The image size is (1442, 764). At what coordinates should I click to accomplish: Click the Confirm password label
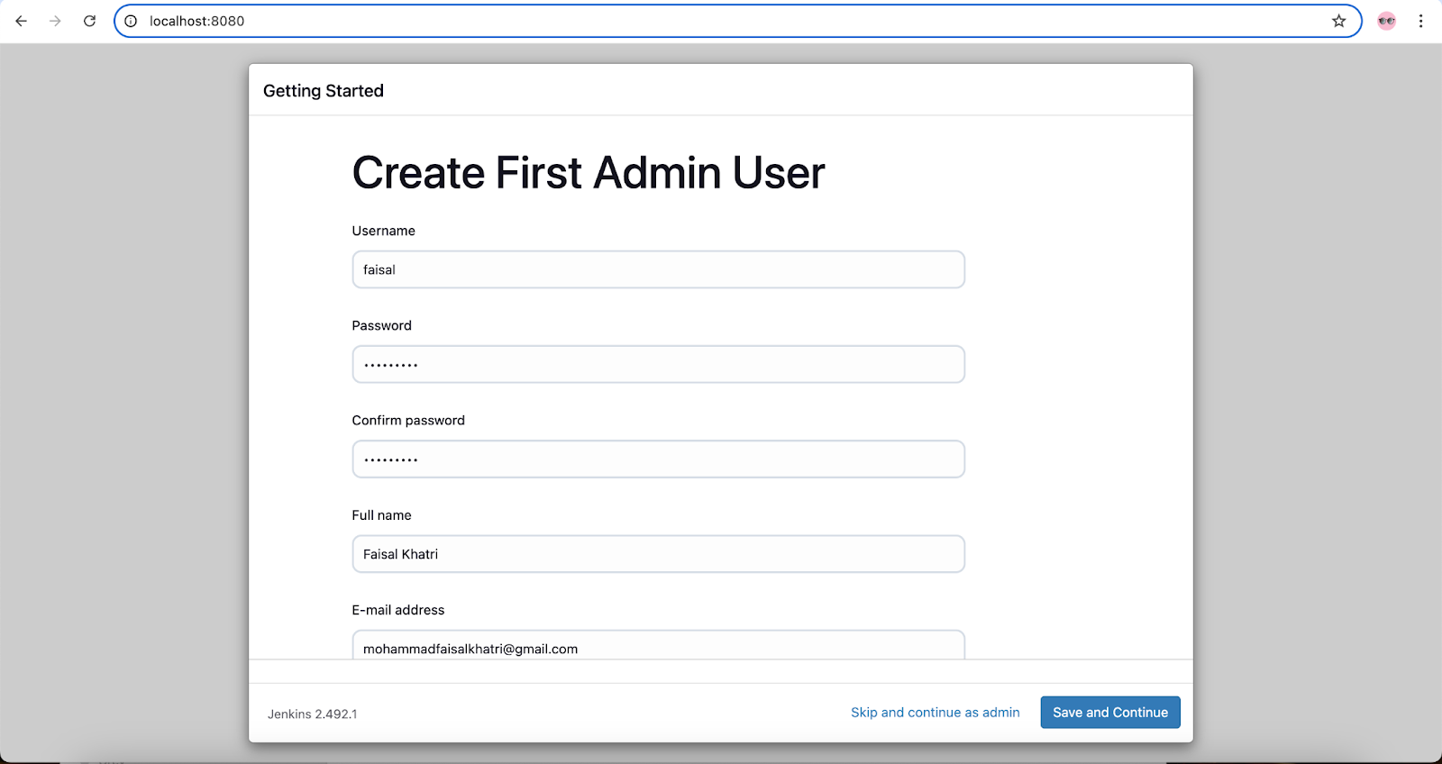click(408, 421)
